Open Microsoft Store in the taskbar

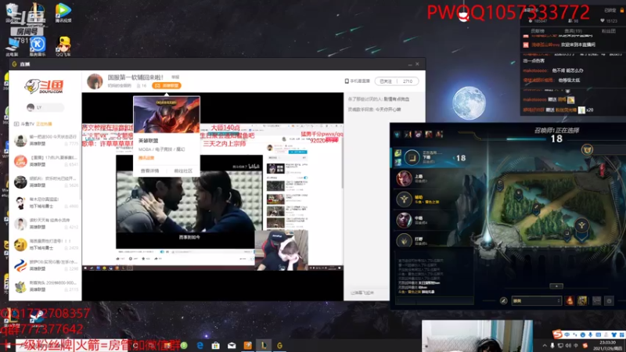[216, 345]
